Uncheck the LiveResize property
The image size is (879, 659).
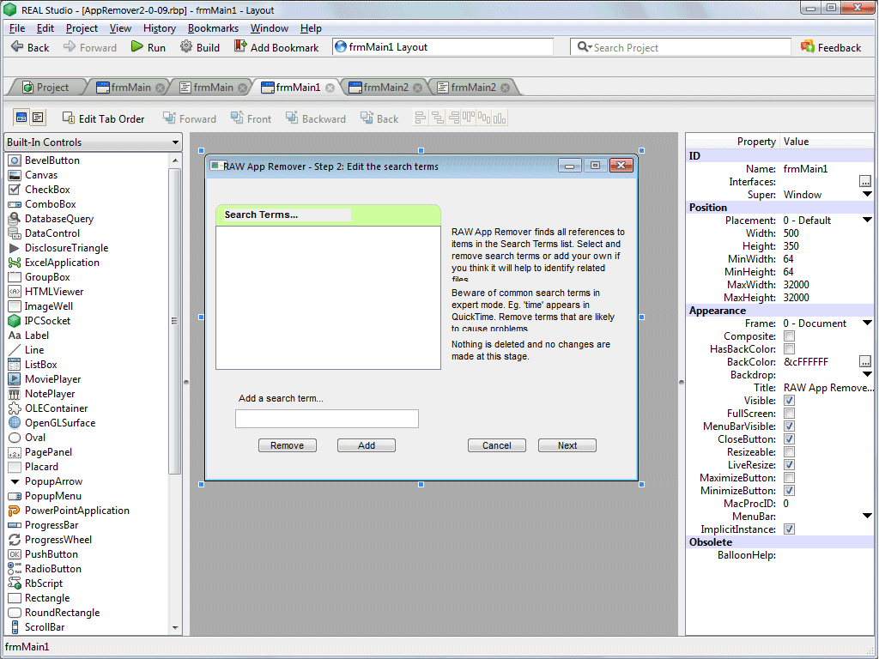click(x=789, y=465)
